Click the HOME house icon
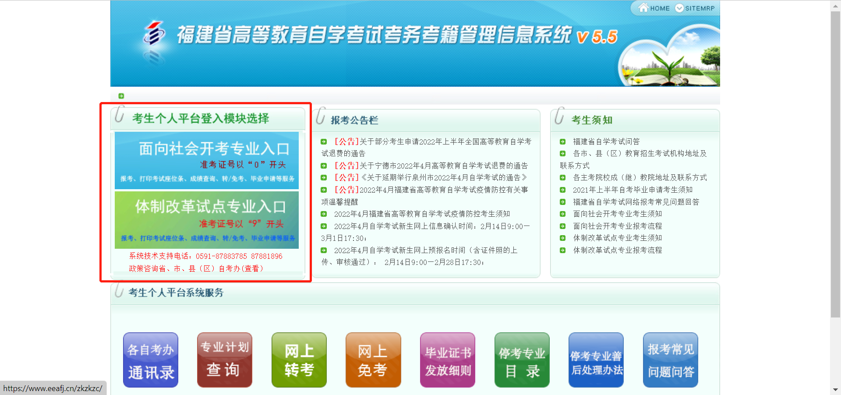The width and height of the screenshot is (841, 395). point(643,7)
